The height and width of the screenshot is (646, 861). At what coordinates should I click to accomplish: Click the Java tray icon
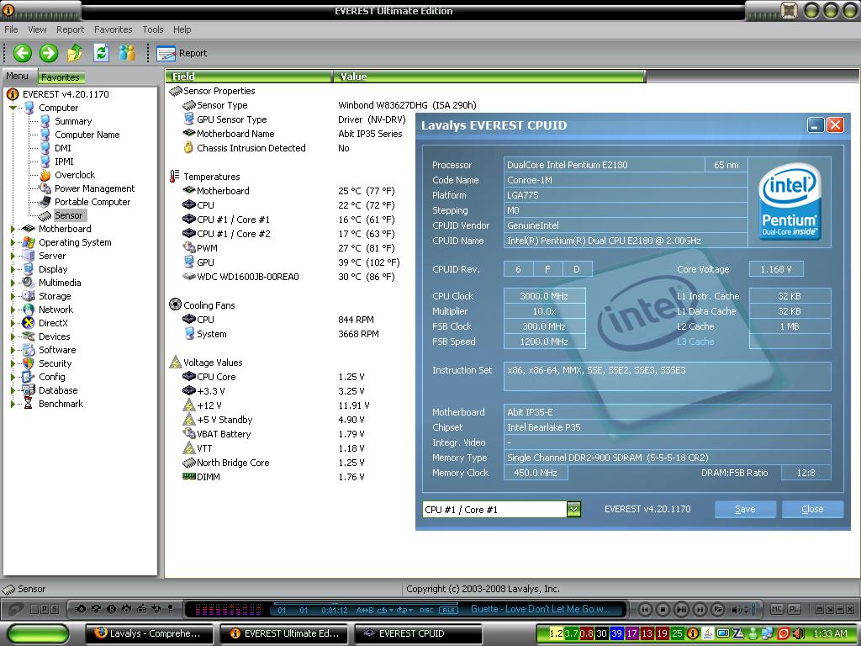click(x=708, y=633)
